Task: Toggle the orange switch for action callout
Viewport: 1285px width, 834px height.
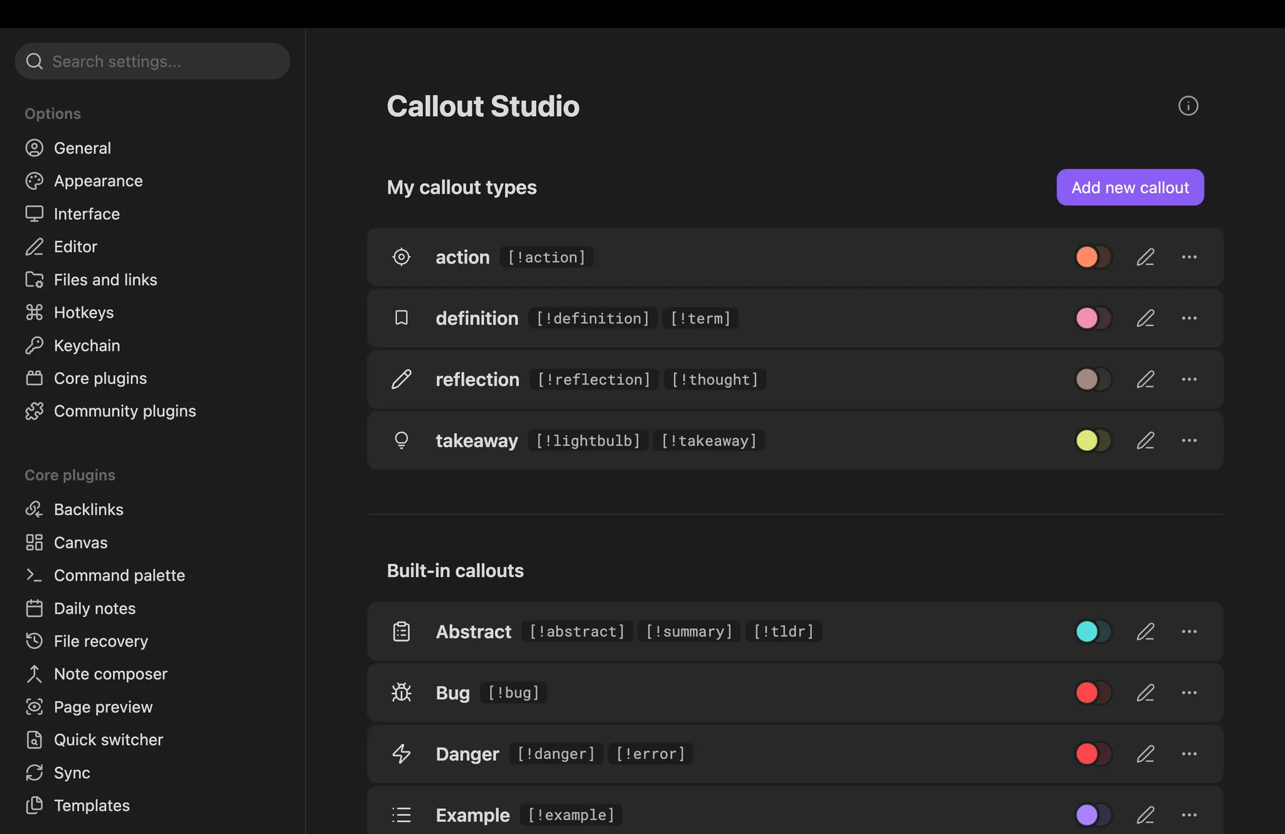Action: pyautogui.click(x=1094, y=257)
